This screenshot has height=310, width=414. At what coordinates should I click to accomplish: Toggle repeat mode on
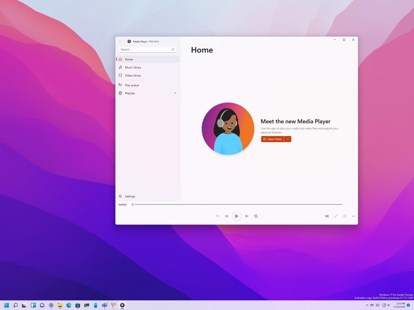(x=256, y=216)
